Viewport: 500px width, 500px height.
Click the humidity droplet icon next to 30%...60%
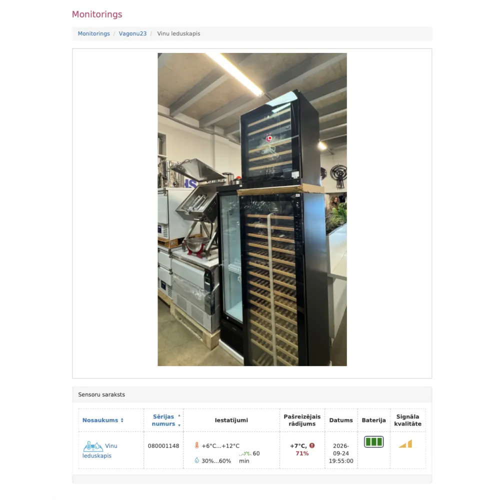[196, 460]
